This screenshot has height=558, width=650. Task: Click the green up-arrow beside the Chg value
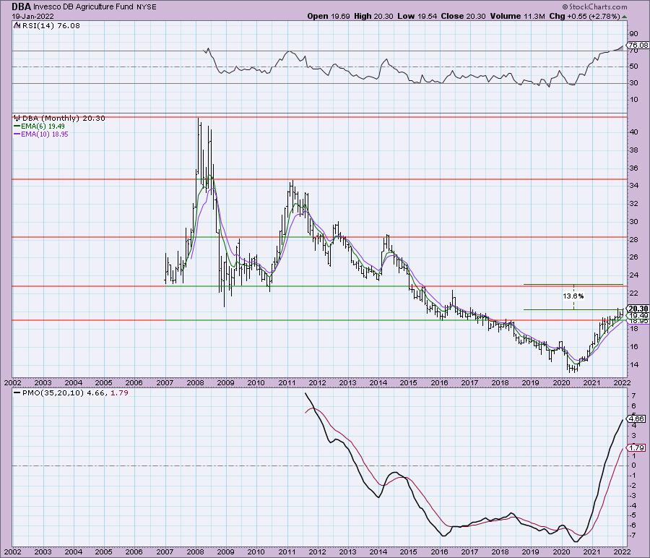(x=624, y=17)
